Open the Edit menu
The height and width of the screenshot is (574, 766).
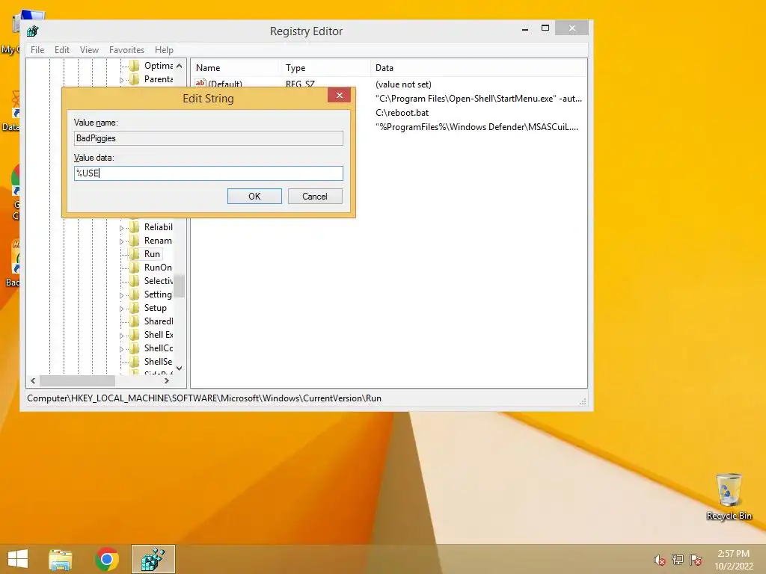click(x=61, y=50)
